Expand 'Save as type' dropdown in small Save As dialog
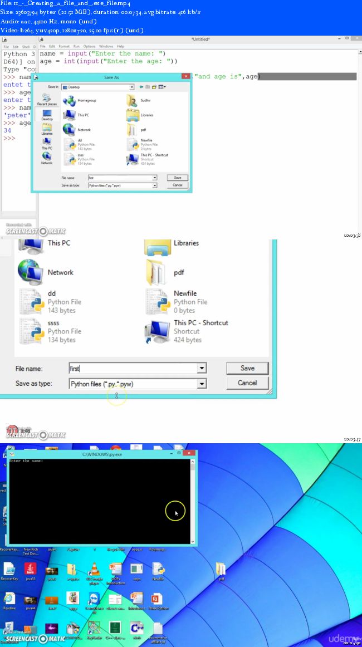Screen dimensions: 362x647 point(155,185)
